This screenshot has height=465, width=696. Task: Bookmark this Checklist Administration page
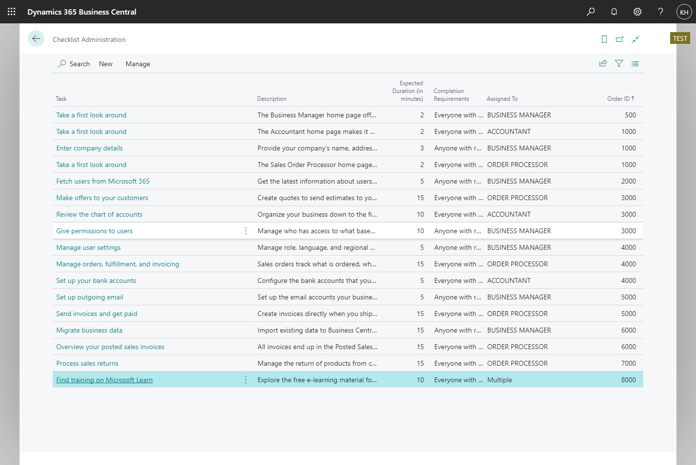(x=604, y=39)
